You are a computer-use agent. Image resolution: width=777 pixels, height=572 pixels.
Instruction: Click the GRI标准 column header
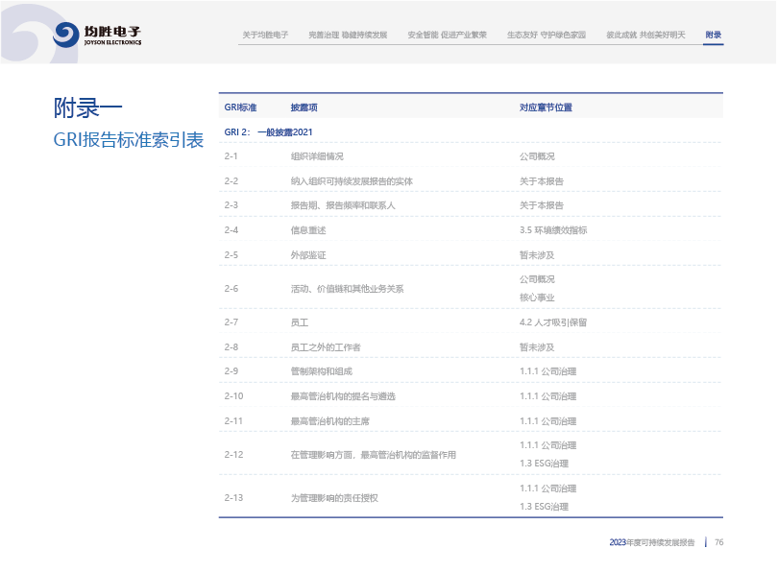240,107
